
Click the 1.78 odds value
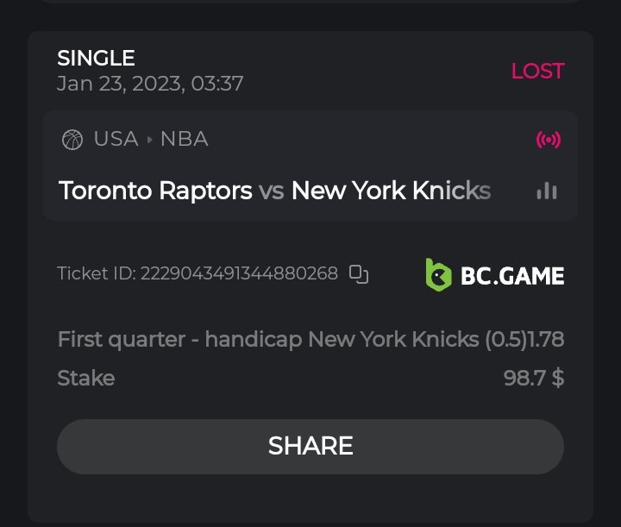[545, 340]
